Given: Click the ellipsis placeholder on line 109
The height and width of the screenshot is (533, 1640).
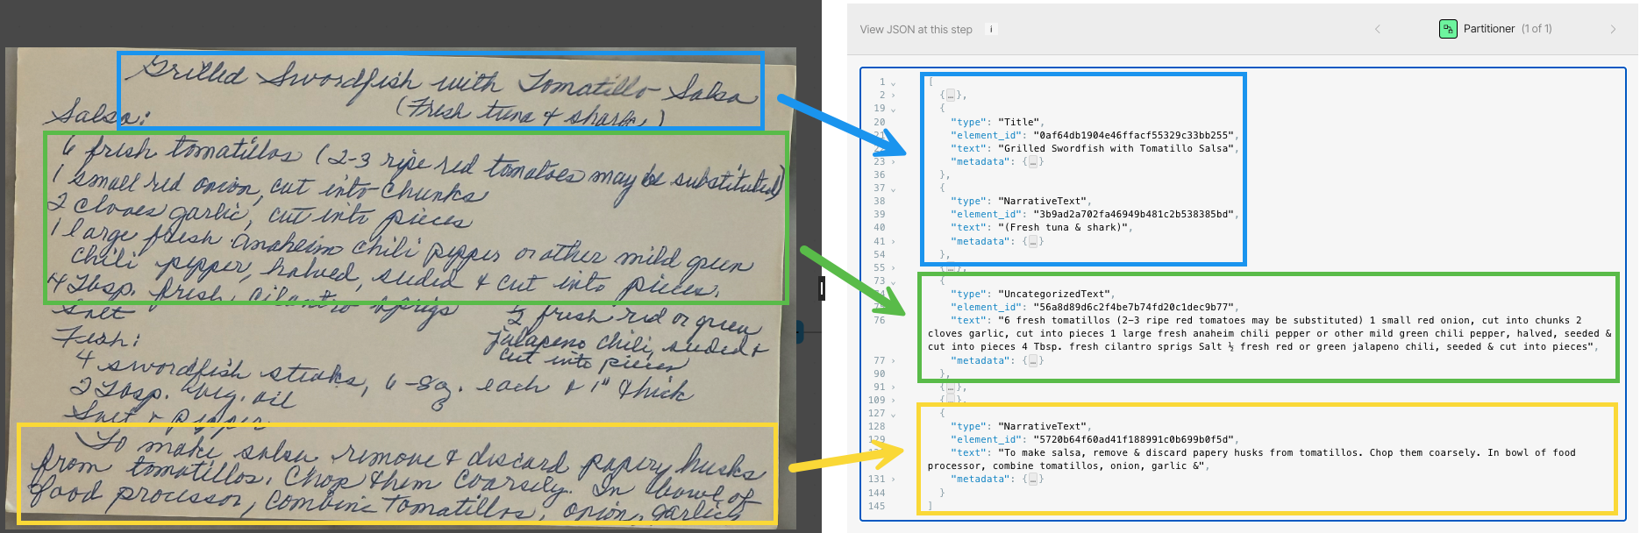Looking at the screenshot, I should pos(951,400).
